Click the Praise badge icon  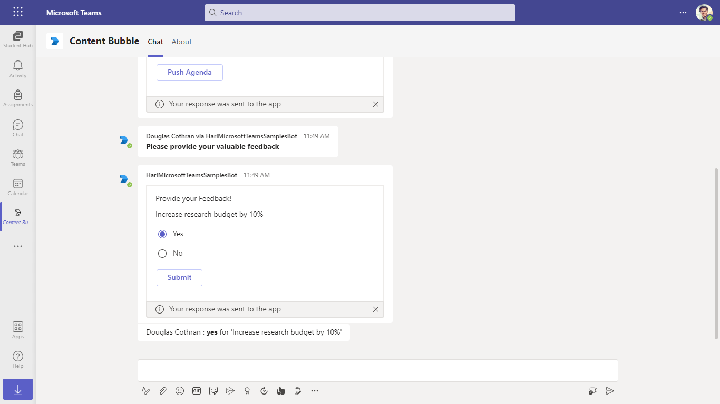(x=247, y=391)
